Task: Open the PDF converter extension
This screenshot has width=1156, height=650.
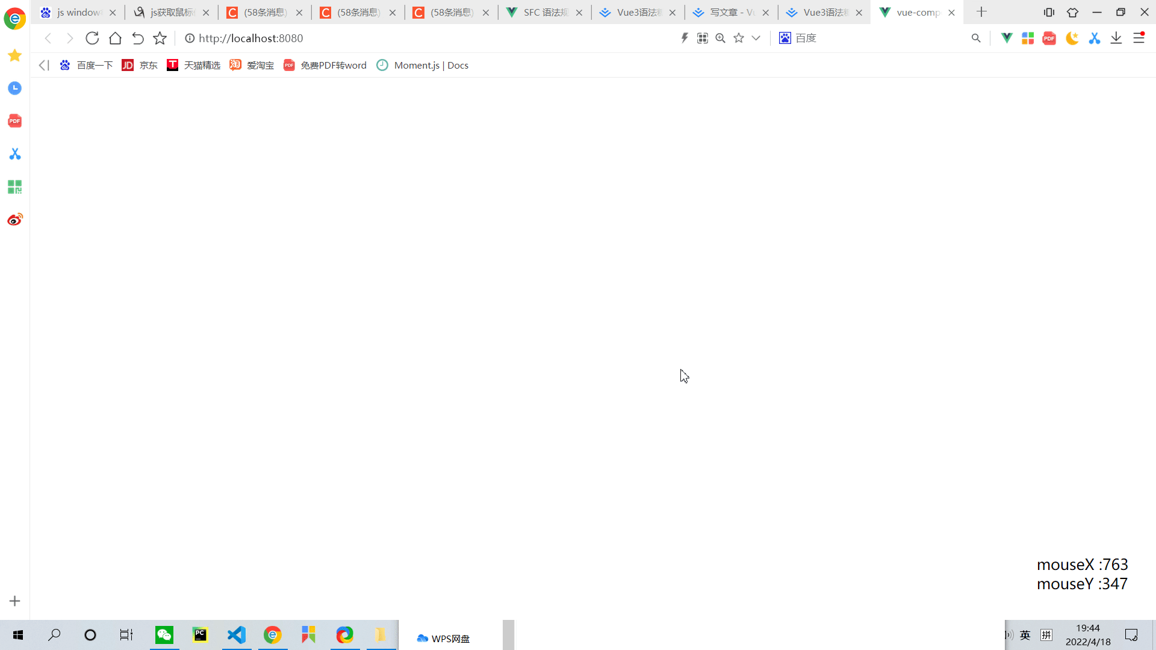Action: (x=1049, y=38)
